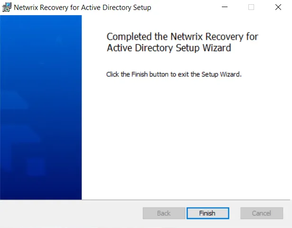The height and width of the screenshot is (228, 292).
Task: Close the setup wizard with the X
Action: pyautogui.click(x=278, y=7)
